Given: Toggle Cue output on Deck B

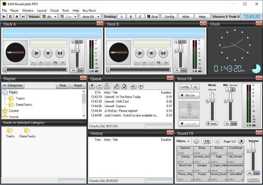Looking at the screenshot, I should click(183, 70).
